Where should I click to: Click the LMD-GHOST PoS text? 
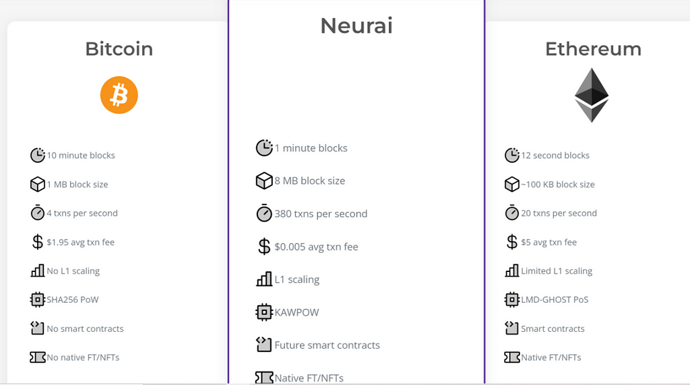pos(555,300)
